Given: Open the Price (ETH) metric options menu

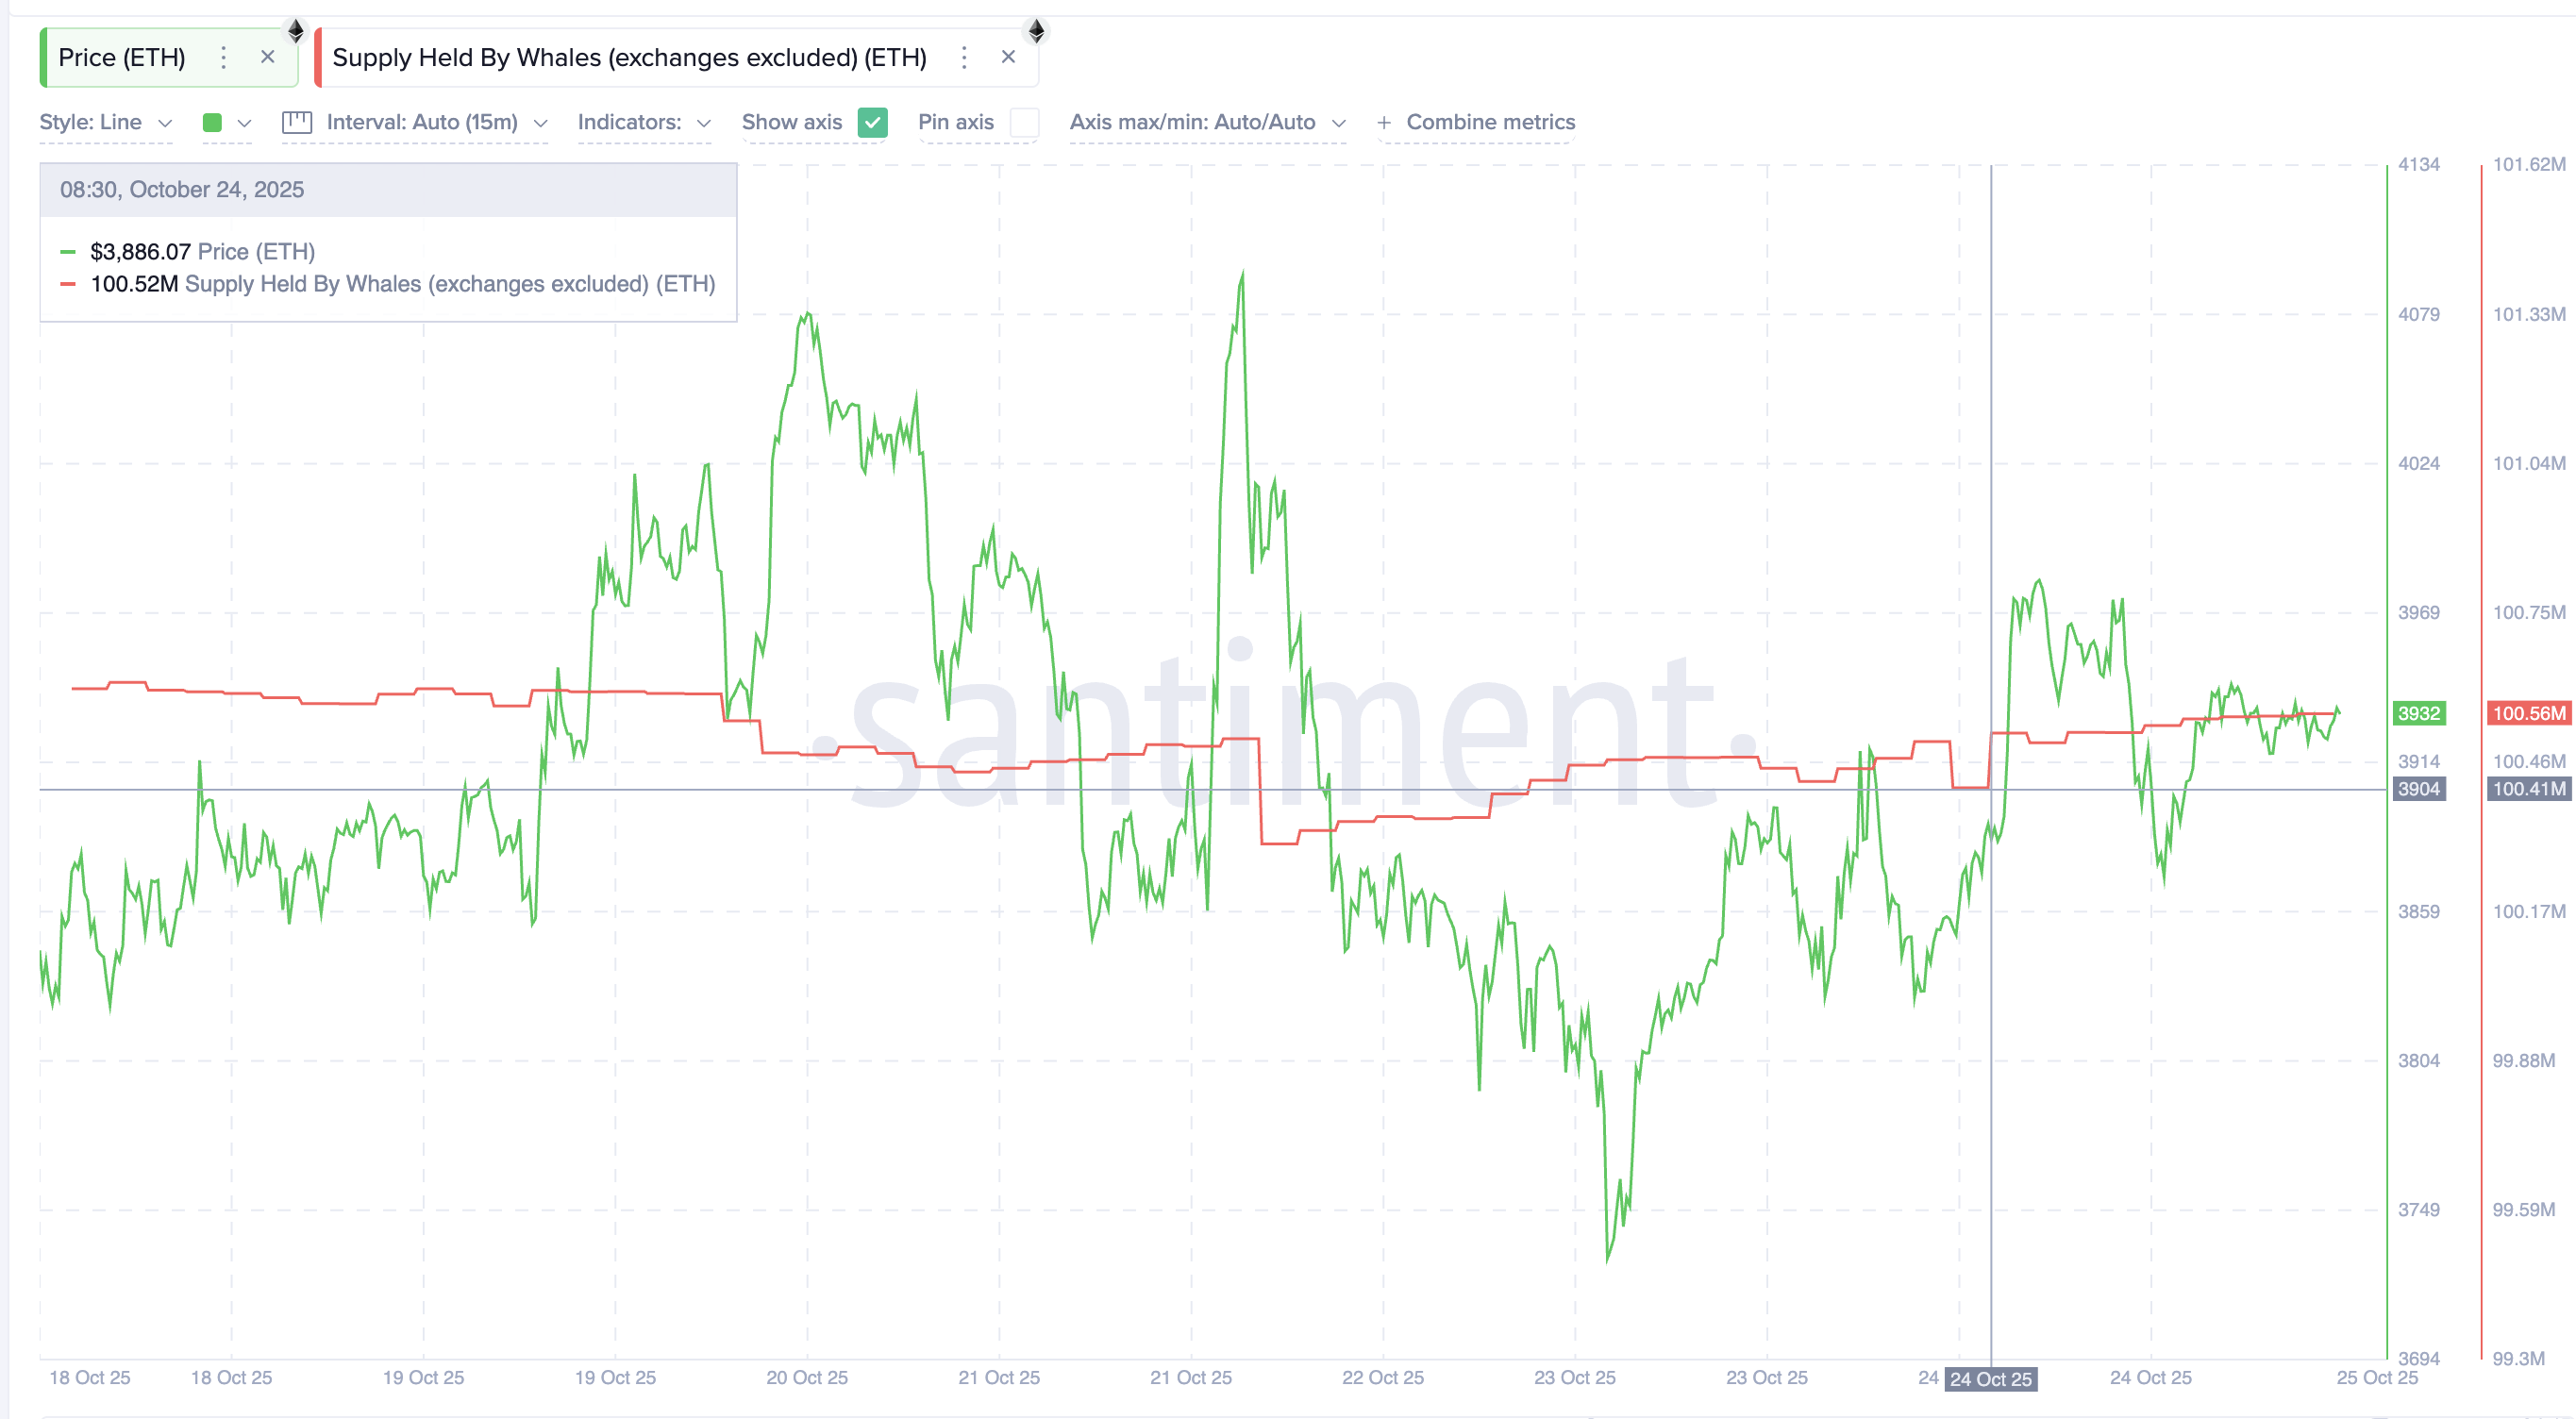Looking at the screenshot, I should 223,58.
